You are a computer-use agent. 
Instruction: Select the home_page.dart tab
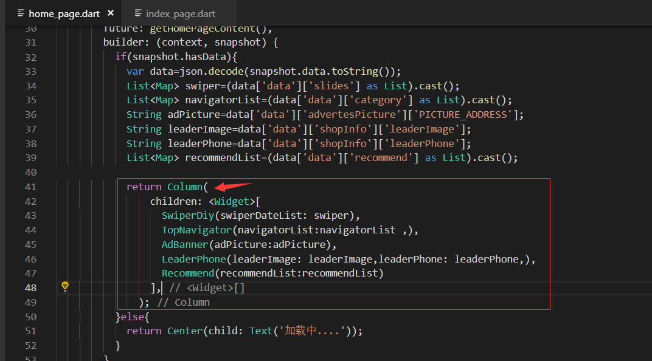point(64,14)
